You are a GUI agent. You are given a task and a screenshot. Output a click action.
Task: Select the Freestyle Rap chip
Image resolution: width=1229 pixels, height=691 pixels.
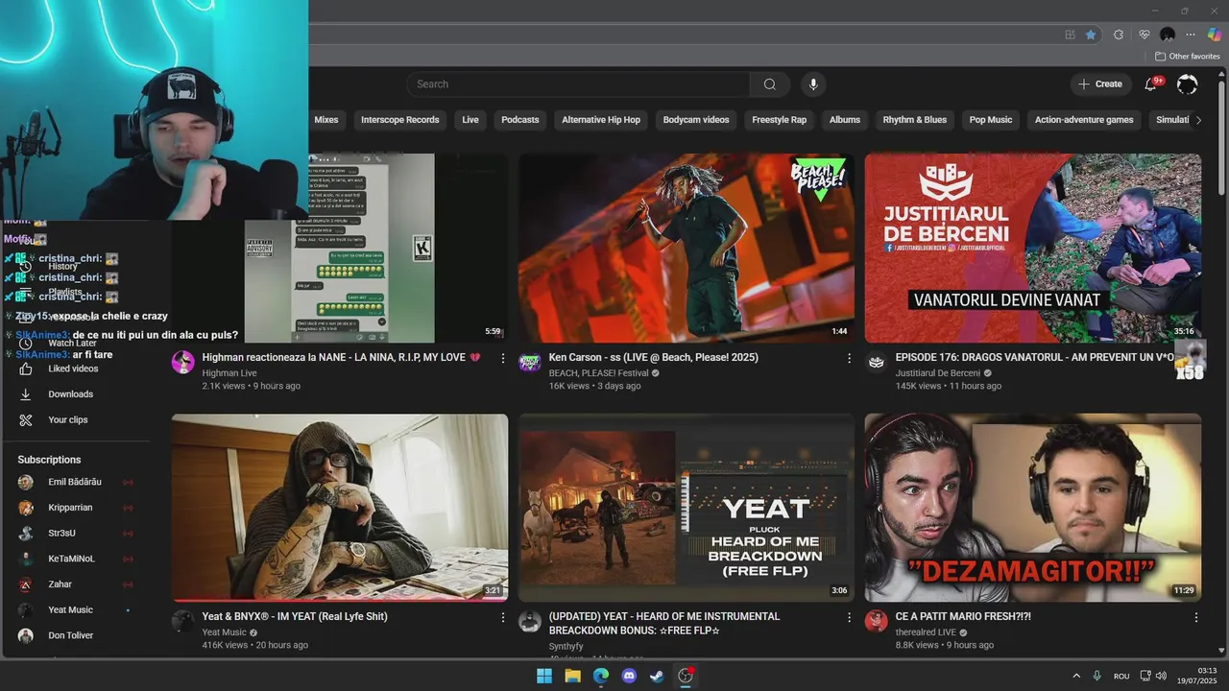pos(779,120)
